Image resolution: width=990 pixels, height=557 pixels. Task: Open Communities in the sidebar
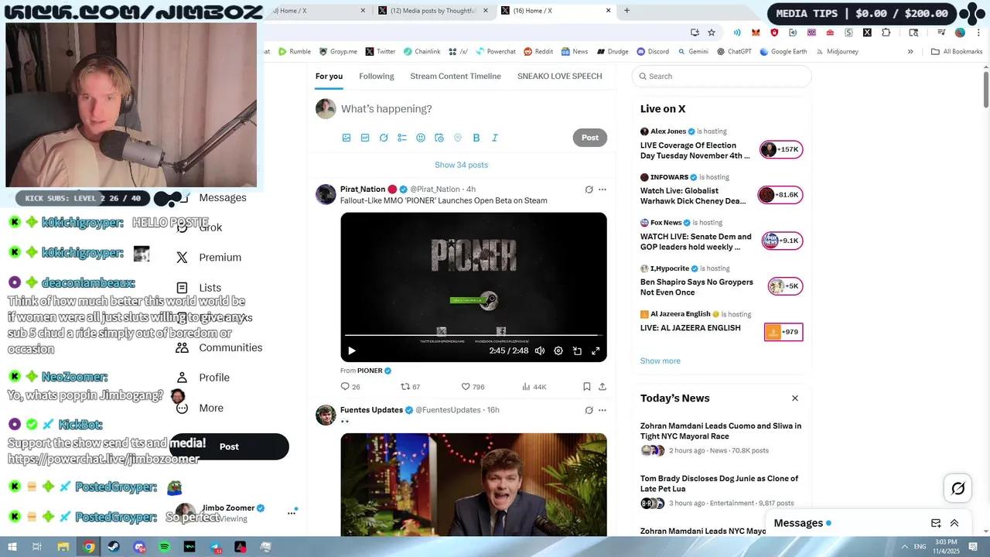(219, 347)
